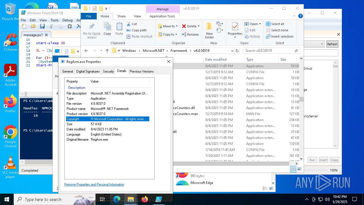This screenshot has height=205, width=364.
Task: Click Remove Properties and Personal Information link
Action: (x=94, y=184)
